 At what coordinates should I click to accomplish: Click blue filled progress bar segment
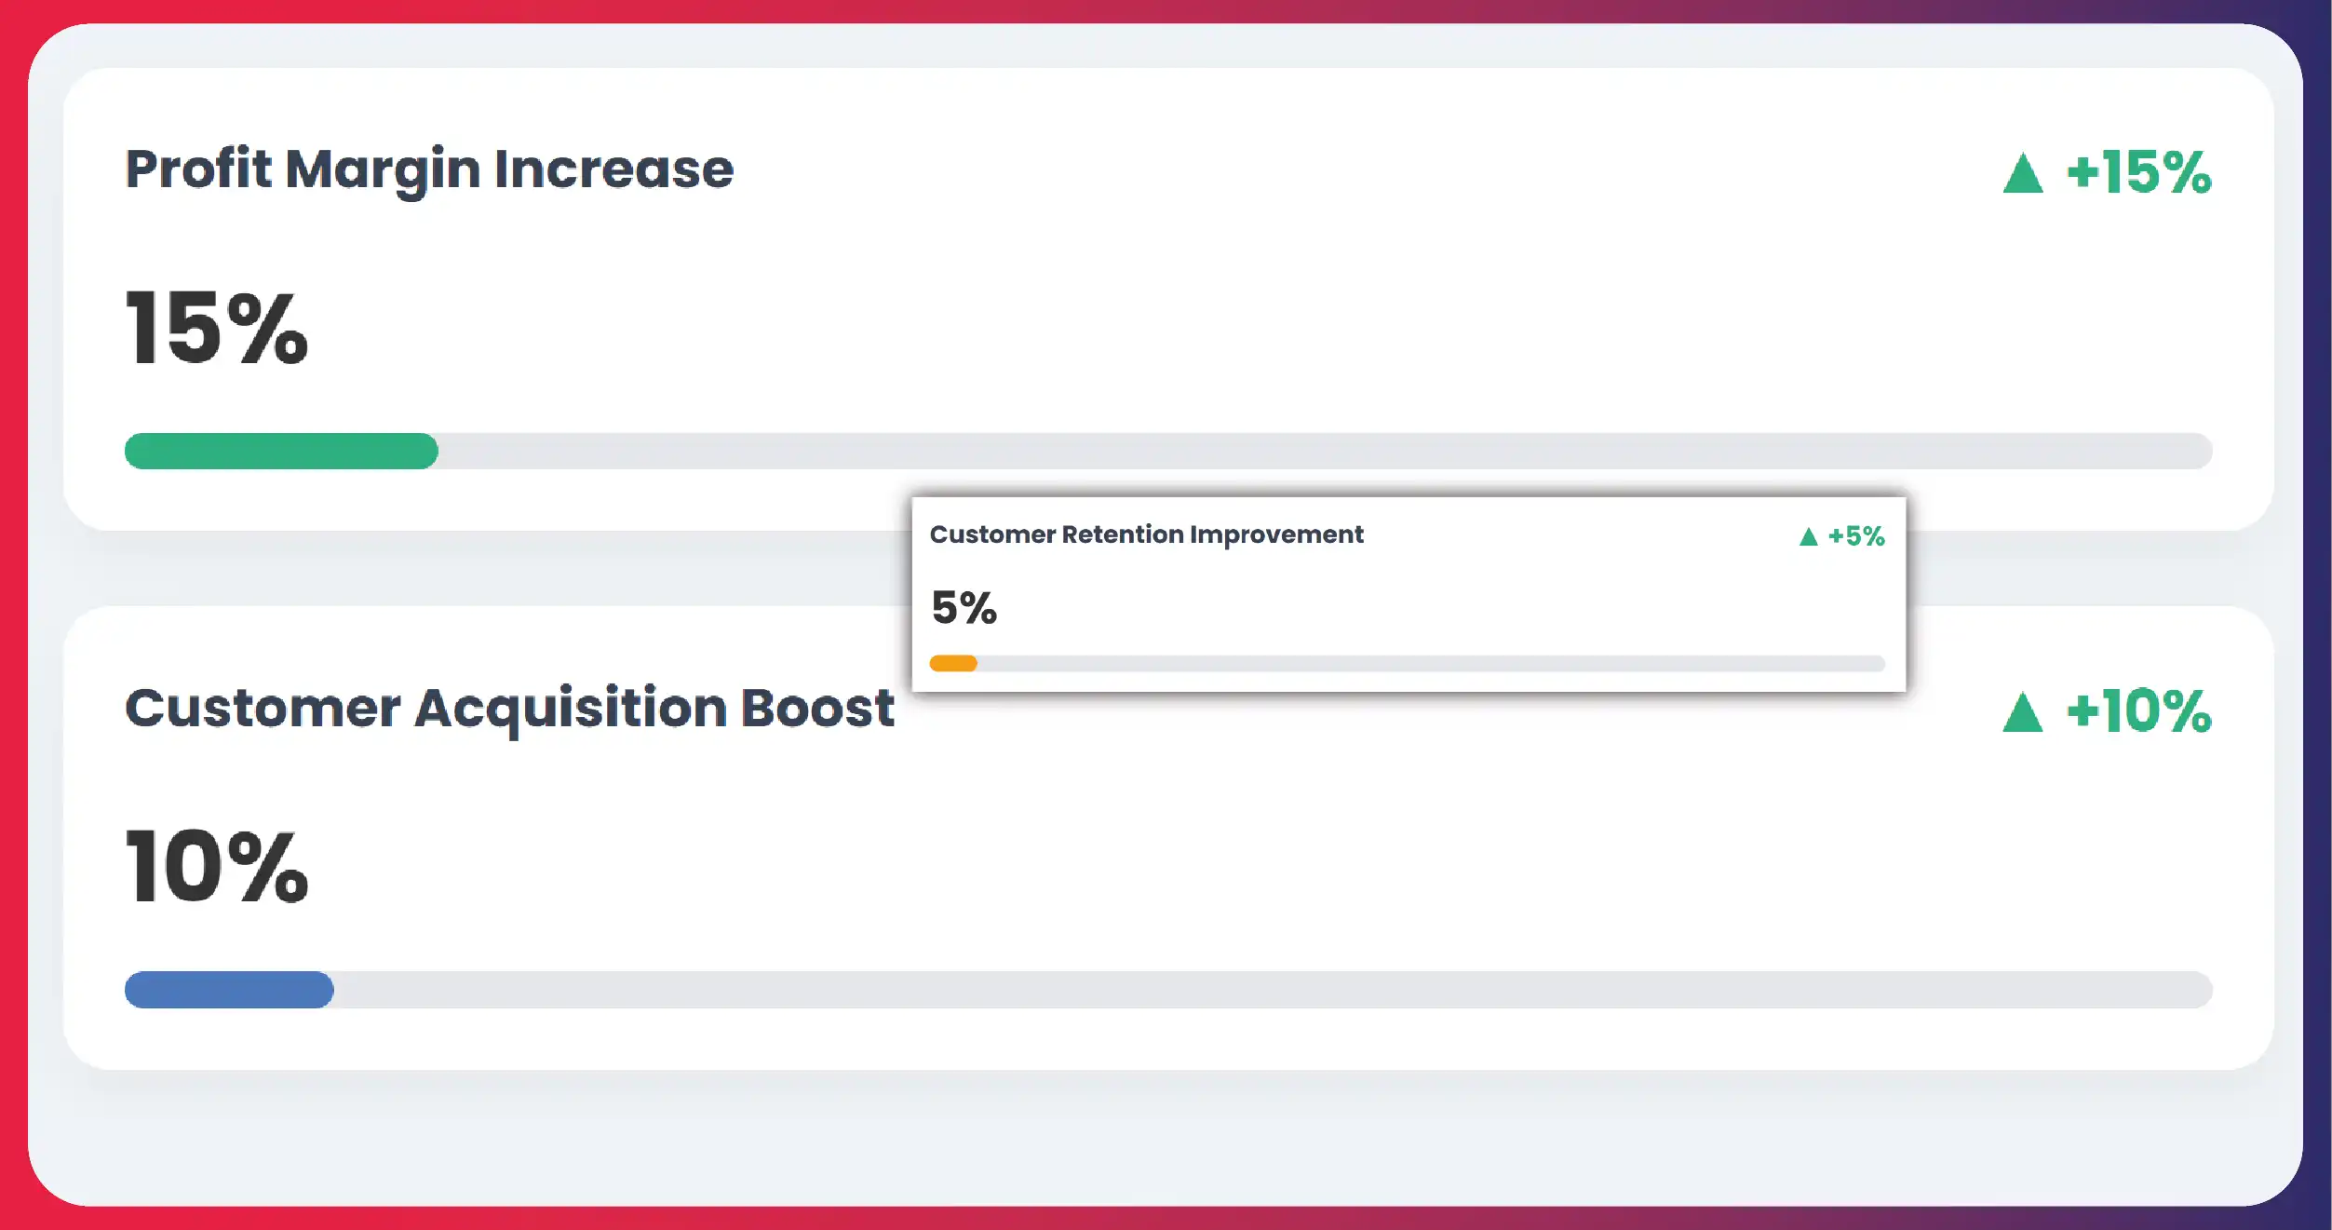[229, 990]
